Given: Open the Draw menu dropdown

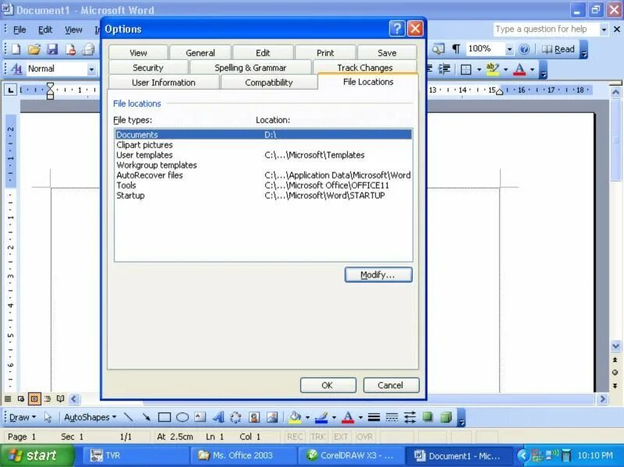Looking at the screenshot, I should (x=23, y=417).
